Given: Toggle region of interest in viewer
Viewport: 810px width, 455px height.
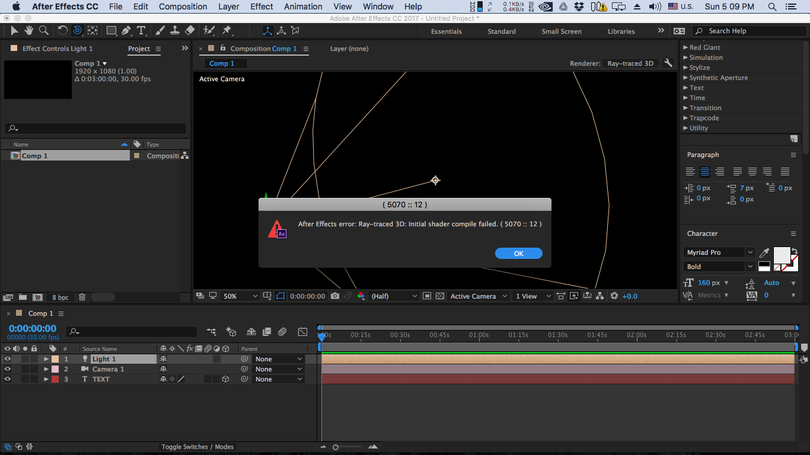Looking at the screenshot, I should (427, 296).
